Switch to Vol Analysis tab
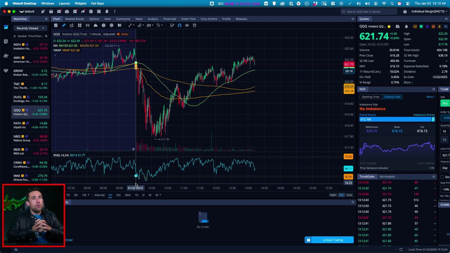The image size is (450, 253). (387, 177)
